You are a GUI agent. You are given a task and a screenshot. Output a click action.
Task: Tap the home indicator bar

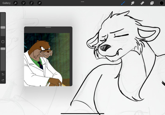tap(82, 113)
